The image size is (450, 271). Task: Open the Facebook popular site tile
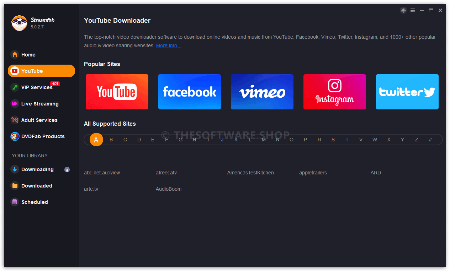190,92
